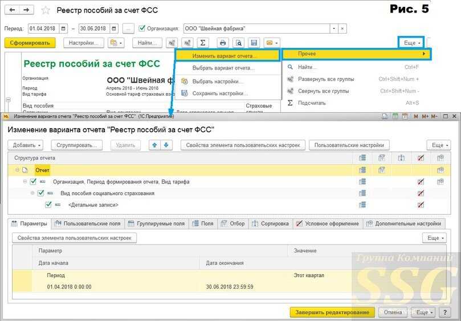Choose Изменить вариант отчета... menu item
This screenshot has height=321, width=461.
tap(227, 56)
